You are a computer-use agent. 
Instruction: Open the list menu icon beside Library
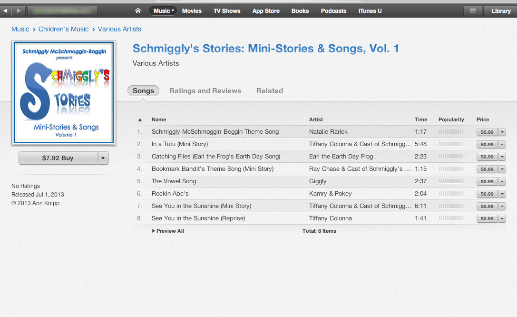point(472,11)
